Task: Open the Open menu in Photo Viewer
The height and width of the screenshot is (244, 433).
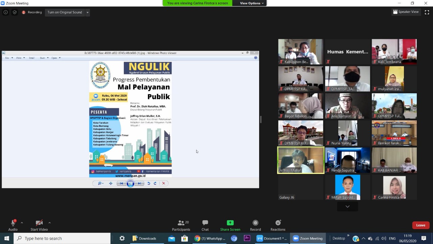Action: [56, 58]
